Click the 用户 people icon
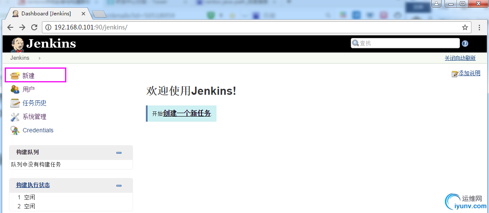489x213 pixels. click(x=15, y=89)
